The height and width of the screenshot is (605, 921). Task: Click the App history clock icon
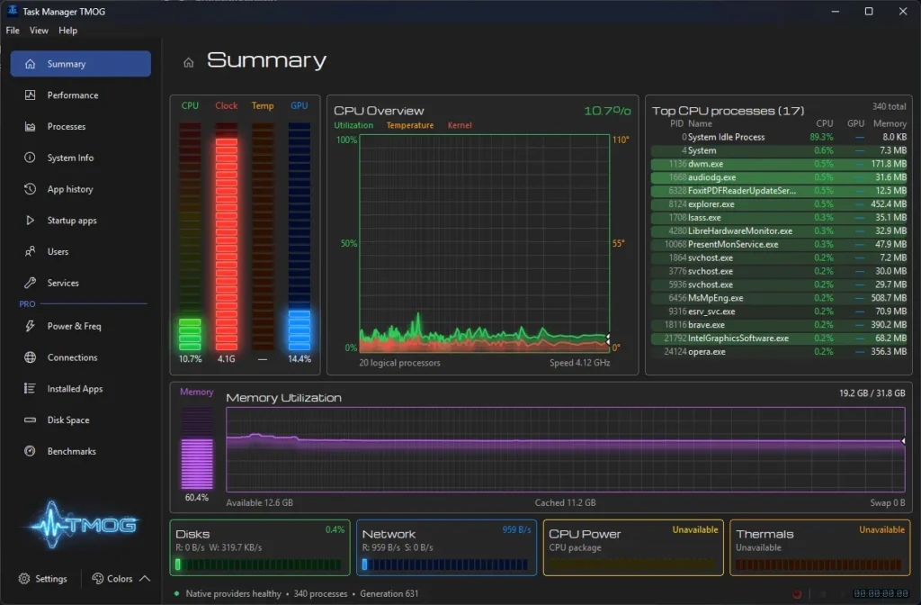30,189
